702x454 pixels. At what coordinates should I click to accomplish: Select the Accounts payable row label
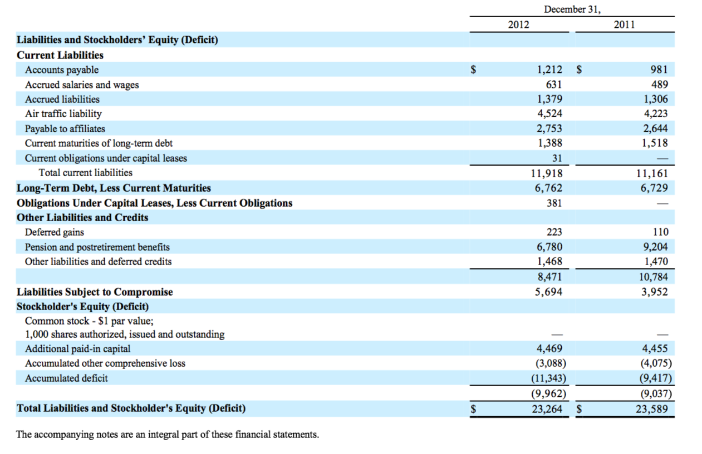click(x=61, y=69)
